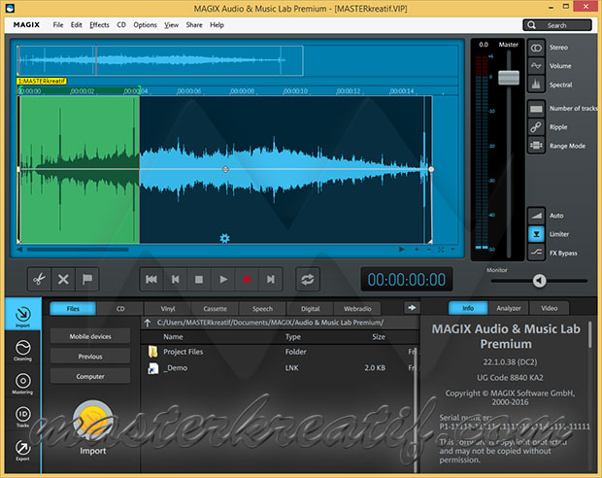Select the Vinyl import tab
This screenshot has width=602, height=478.
[x=168, y=309]
